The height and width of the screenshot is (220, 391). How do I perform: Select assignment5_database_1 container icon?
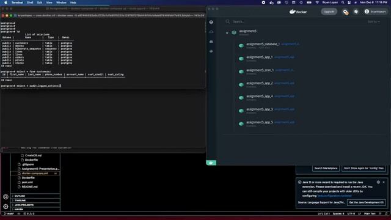pos(241,46)
